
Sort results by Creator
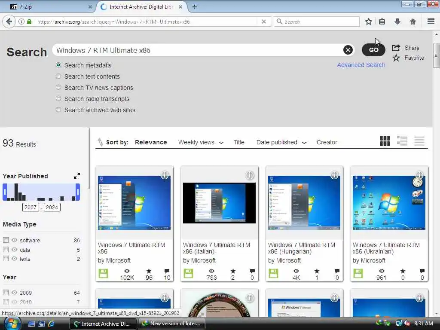coord(327,142)
